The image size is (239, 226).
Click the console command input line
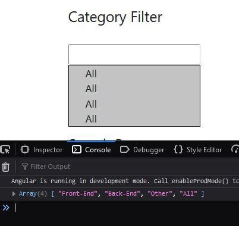click(127, 208)
